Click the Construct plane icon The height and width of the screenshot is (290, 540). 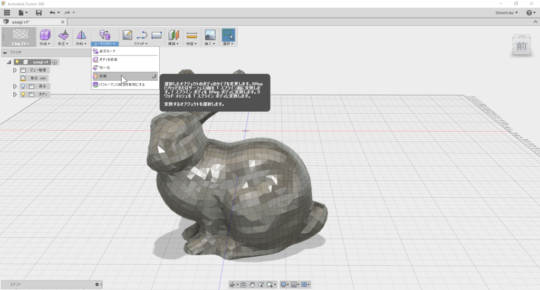[x=173, y=35]
